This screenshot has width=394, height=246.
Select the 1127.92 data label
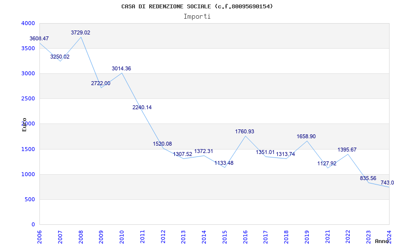[x=327, y=164]
